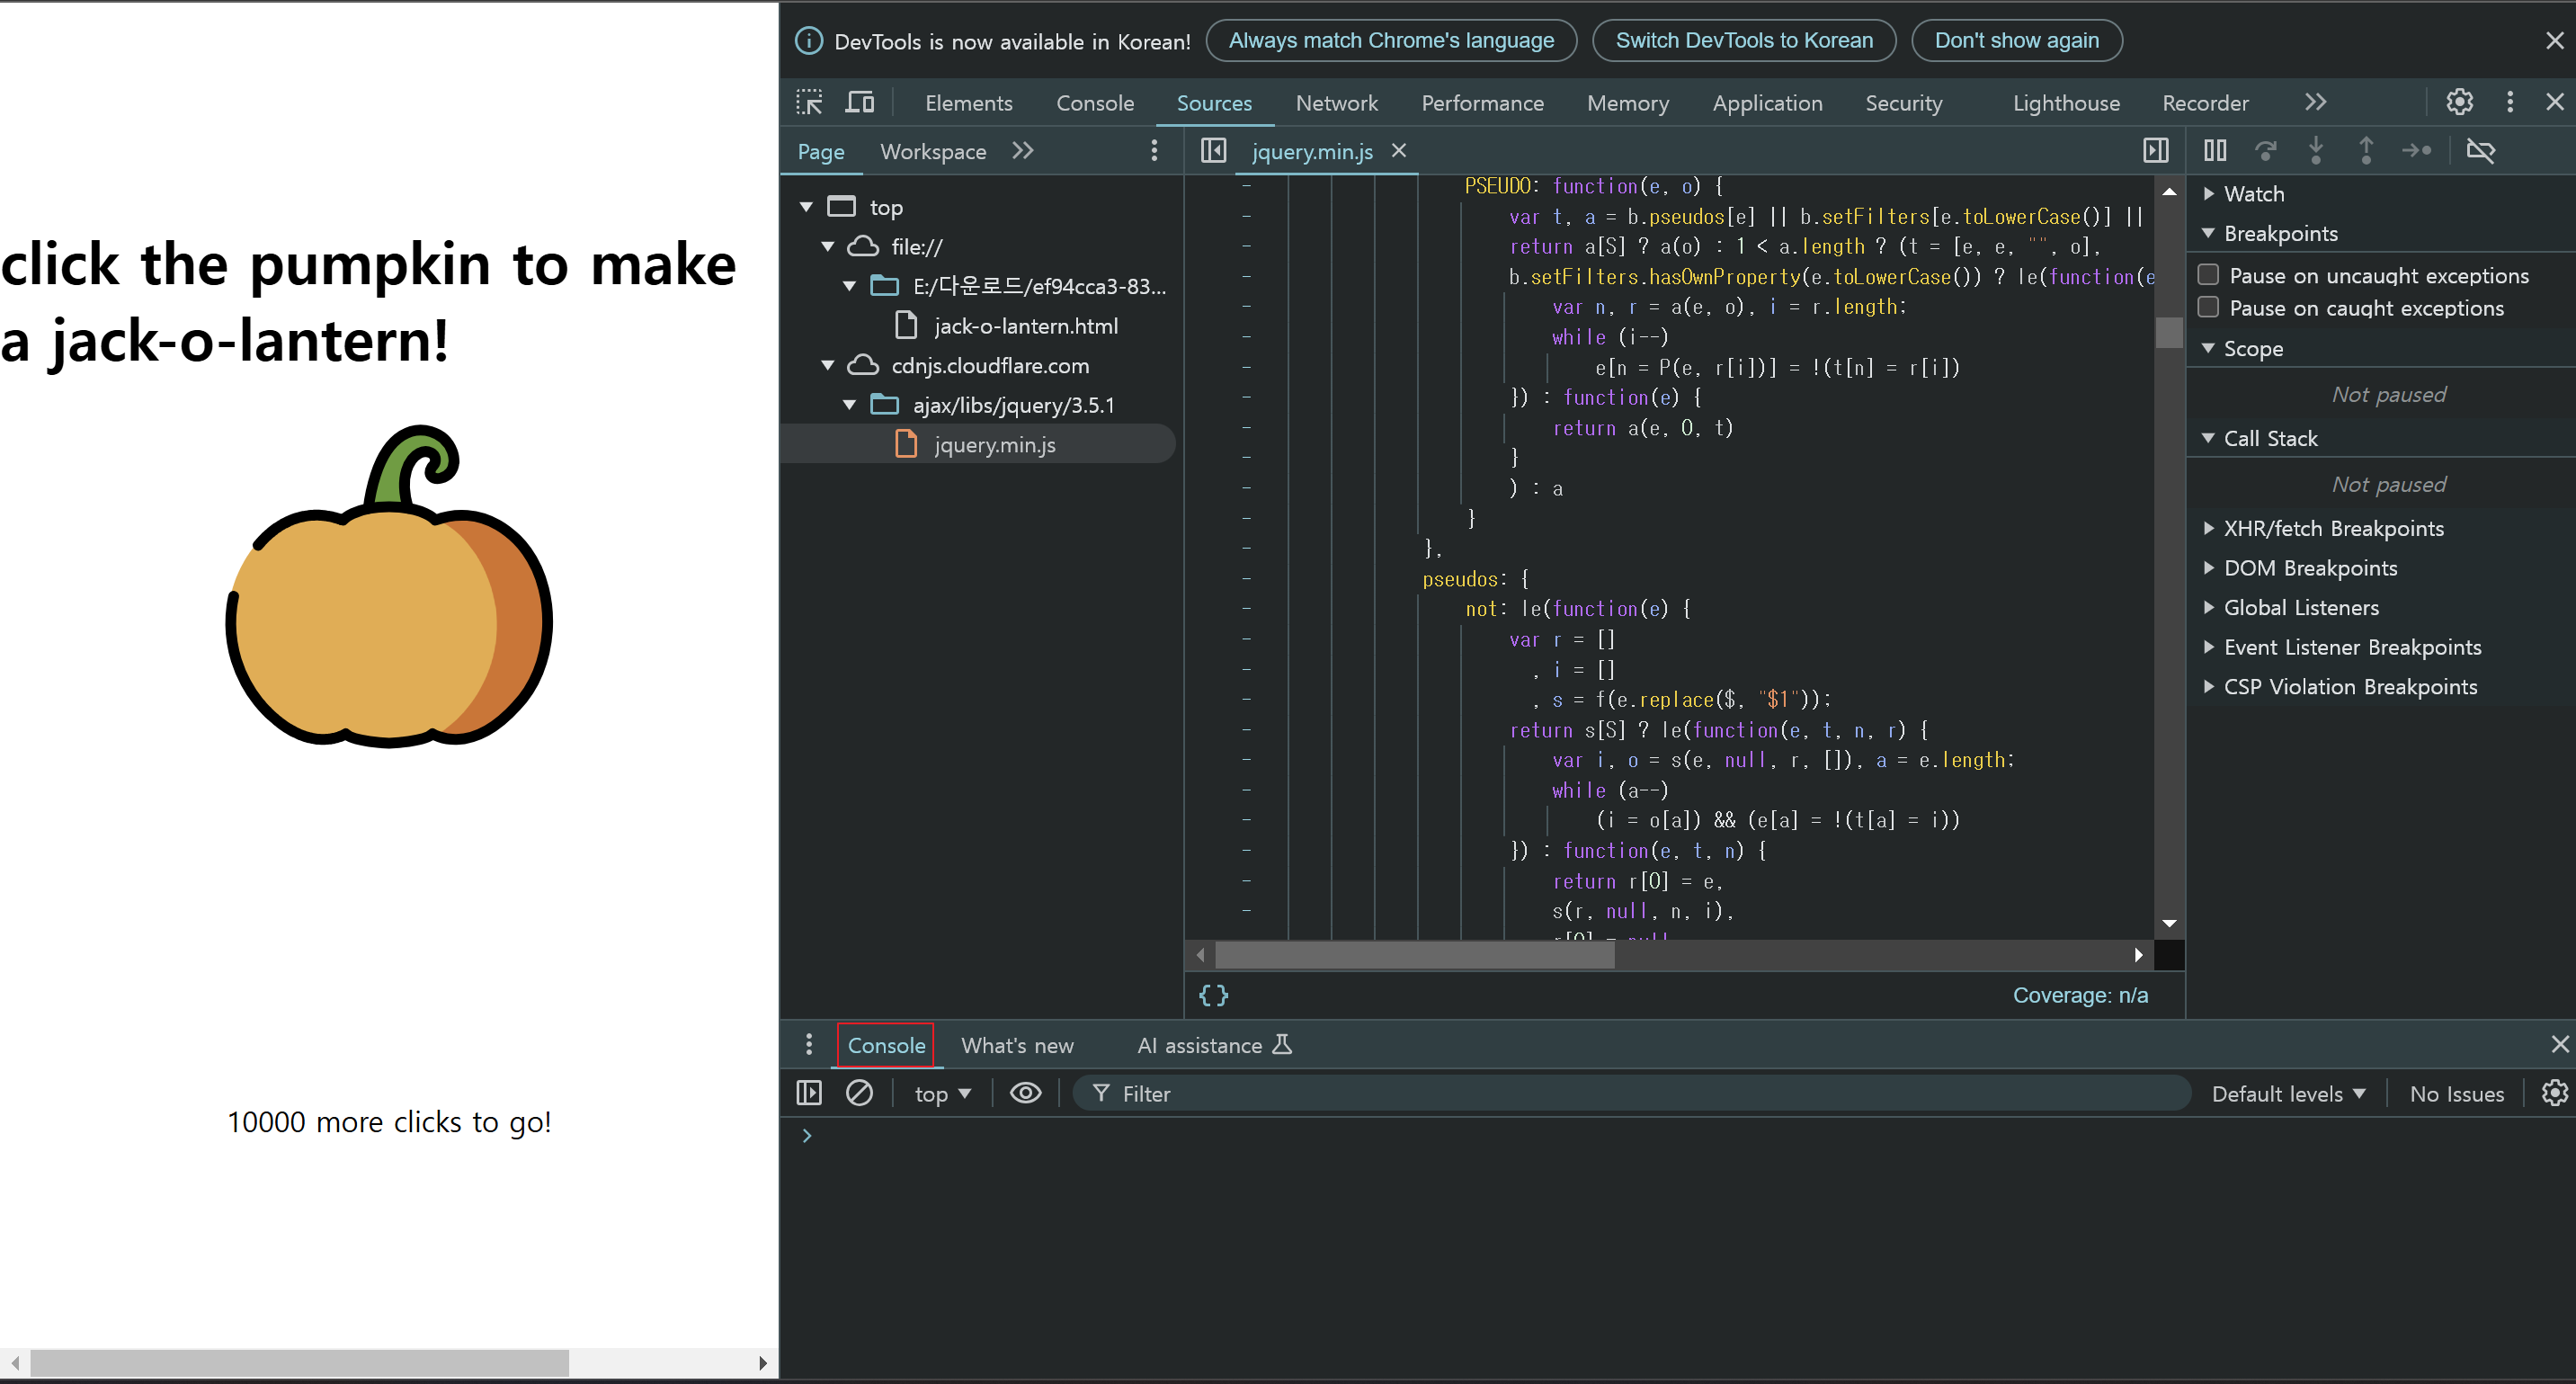Toggle the device toolbar icon
Viewport: 2576px width, 1384px height.
coord(859,102)
